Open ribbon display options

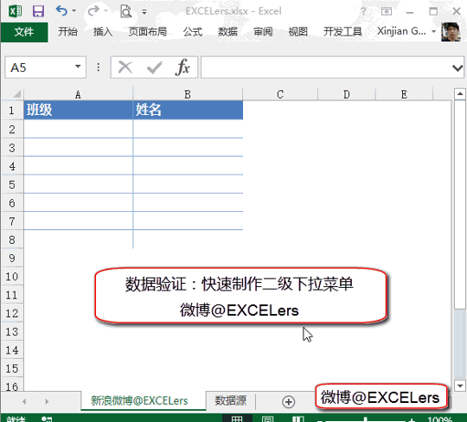[x=387, y=11]
